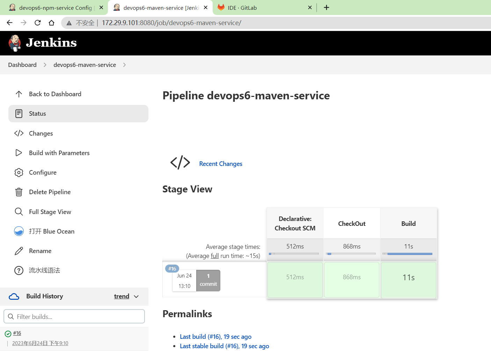Click the Jenkins butler logo icon
This screenshot has height=351, width=491.
(15, 43)
